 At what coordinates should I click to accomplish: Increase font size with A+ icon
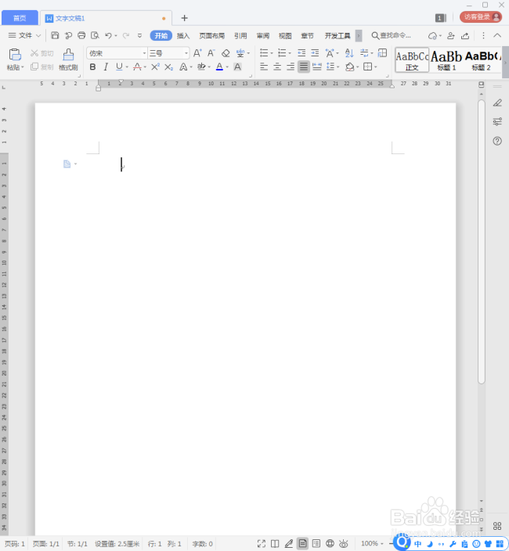coord(197,53)
